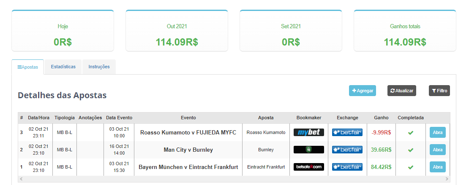Click the mybet bookmaker logo
Screen dimensions: 469x185
pos(309,132)
